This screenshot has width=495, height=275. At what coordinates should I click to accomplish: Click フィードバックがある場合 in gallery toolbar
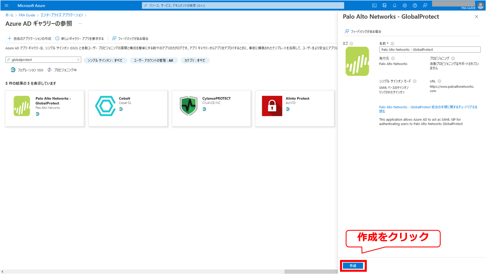tap(130, 39)
